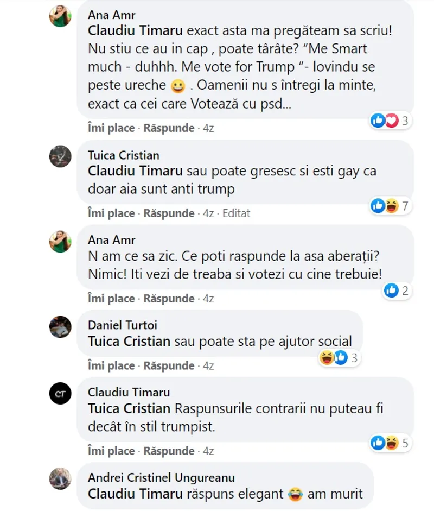View like and heart reactions on Ana Amr's first comment
Image resolution: width=434 pixels, height=511 pixels.
391,121
